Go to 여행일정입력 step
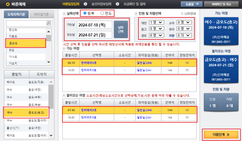242x141 pixels. click(71, 4)
